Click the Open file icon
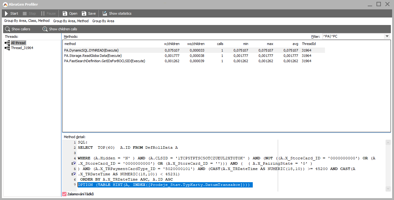This screenshot has width=394, height=200. pos(65,13)
